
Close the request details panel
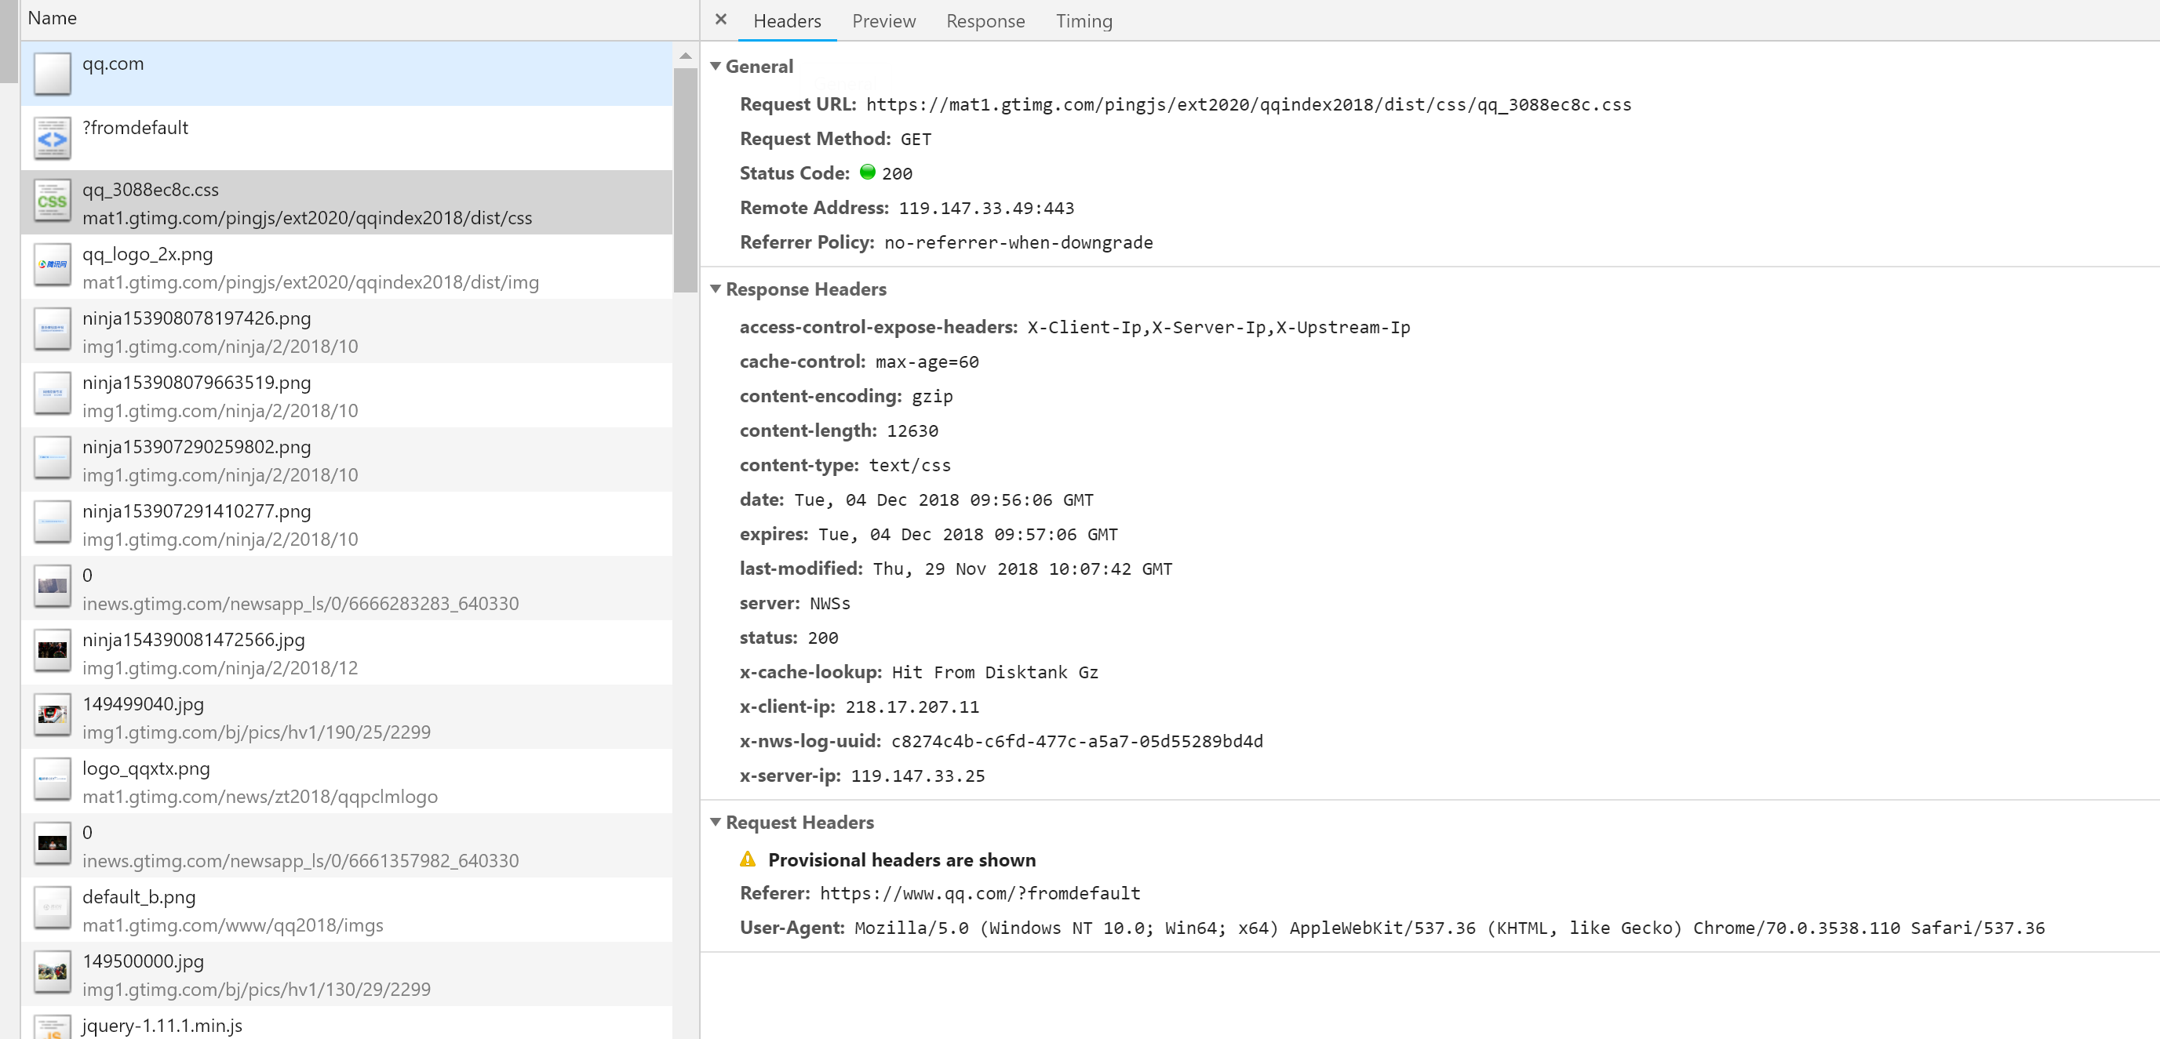pos(720,20)
